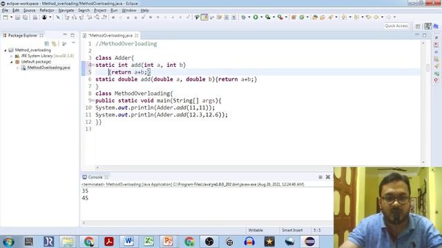
Task: Click the New file toolbar icon
Action: tap(6, 17)
